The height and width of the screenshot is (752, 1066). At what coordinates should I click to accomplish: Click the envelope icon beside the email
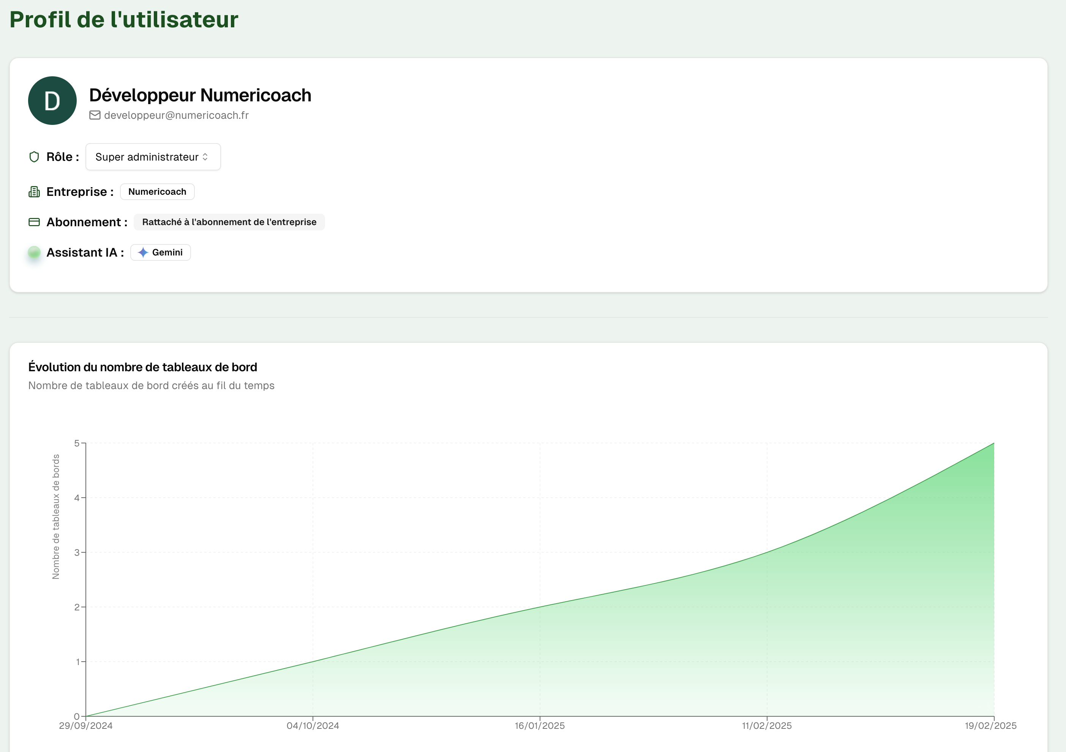tap(95, 115)
